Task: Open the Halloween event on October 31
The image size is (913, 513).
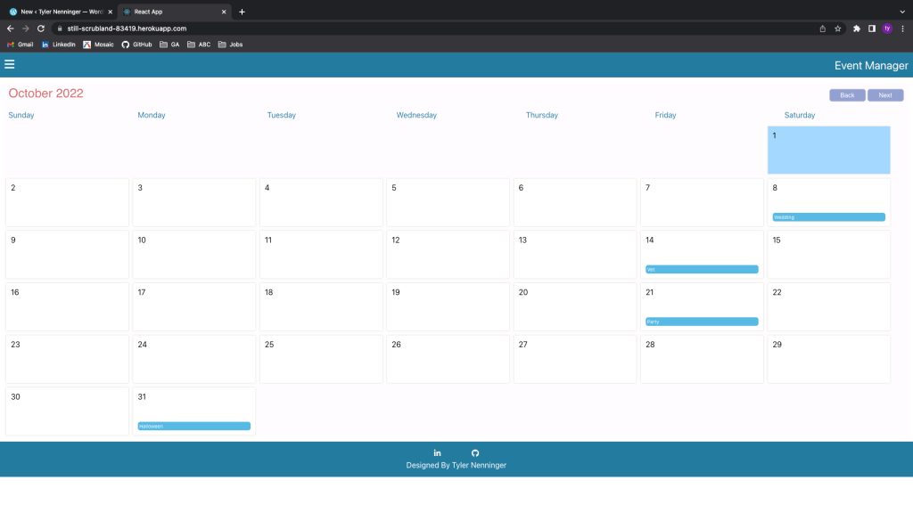Action: coord(193,427)
